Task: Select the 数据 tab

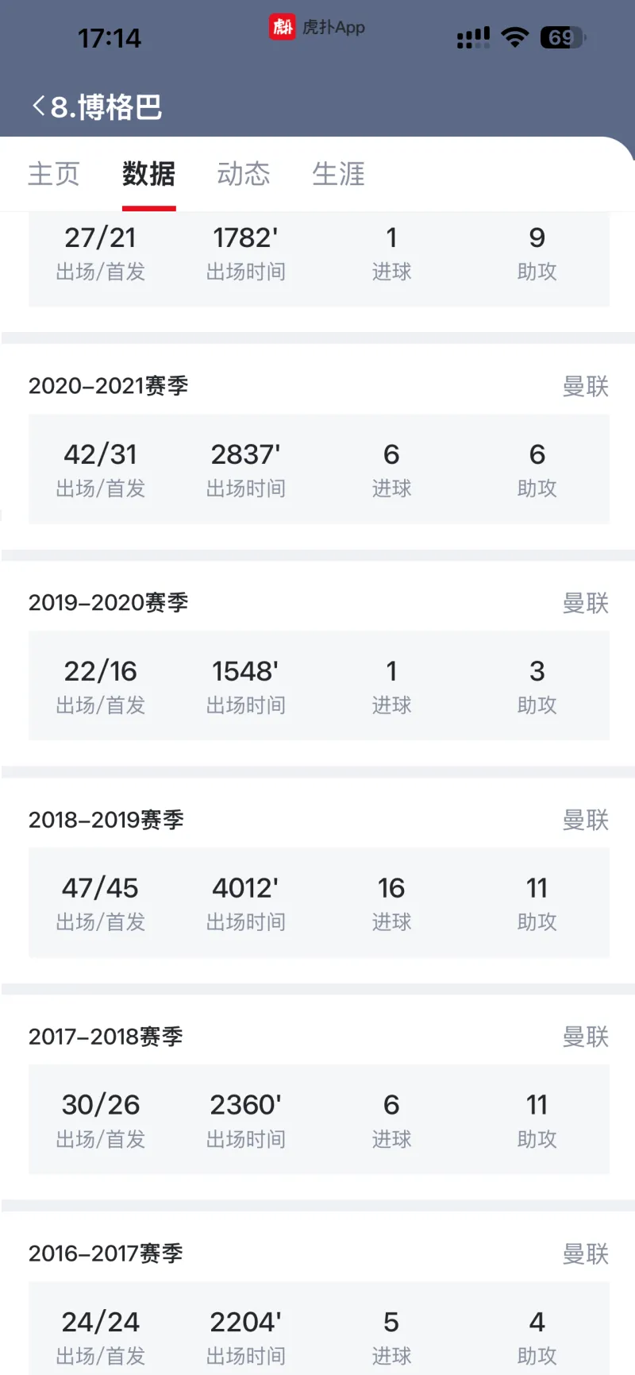Action: 148,174
